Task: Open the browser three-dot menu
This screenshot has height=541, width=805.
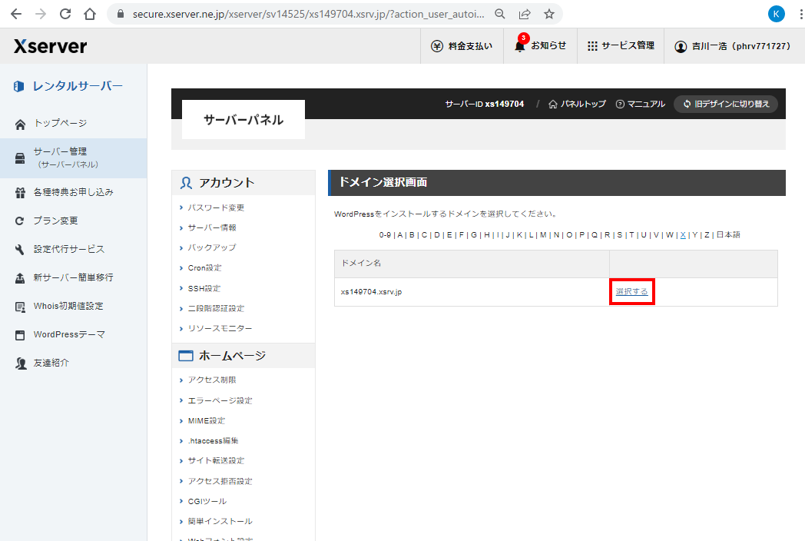Action: pyautogui.click(x=796, y=14)
